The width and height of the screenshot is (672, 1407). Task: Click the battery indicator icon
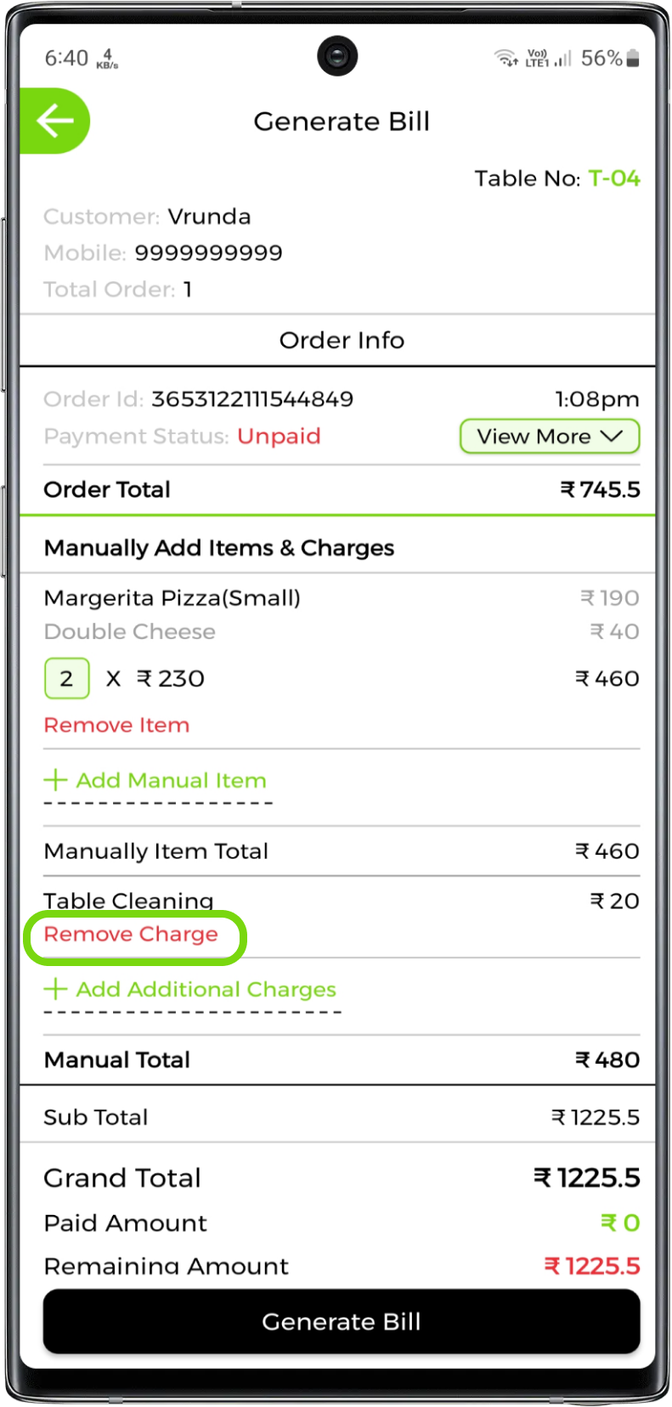(632, 58)
